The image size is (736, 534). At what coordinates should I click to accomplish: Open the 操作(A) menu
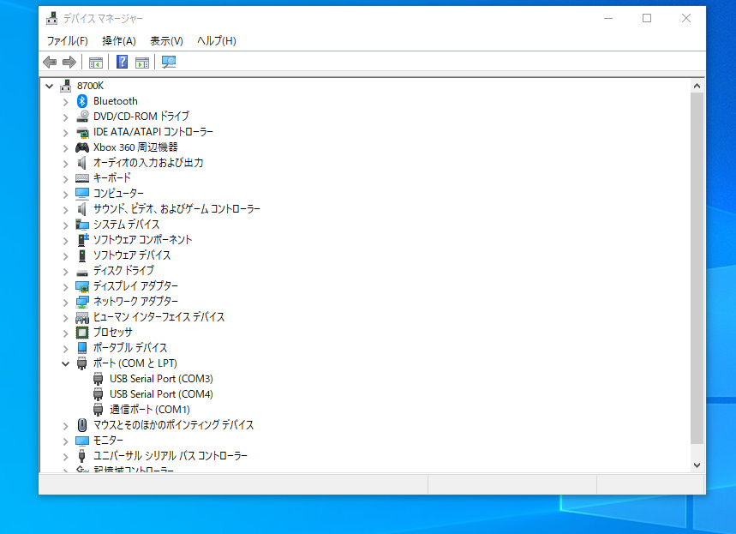118,40
